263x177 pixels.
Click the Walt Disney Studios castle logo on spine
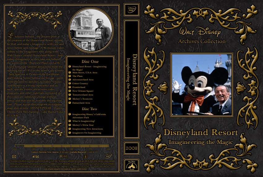[x=131, y=165]
